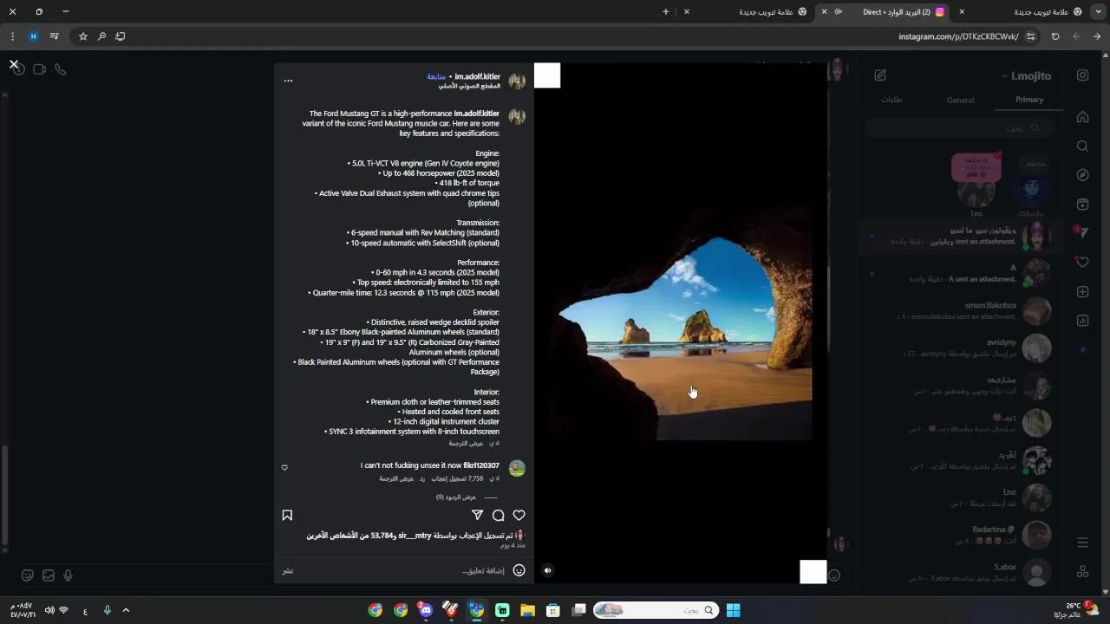Switch to طلبات requests tab
The image size is (1110, 624).
click(891, 101)
